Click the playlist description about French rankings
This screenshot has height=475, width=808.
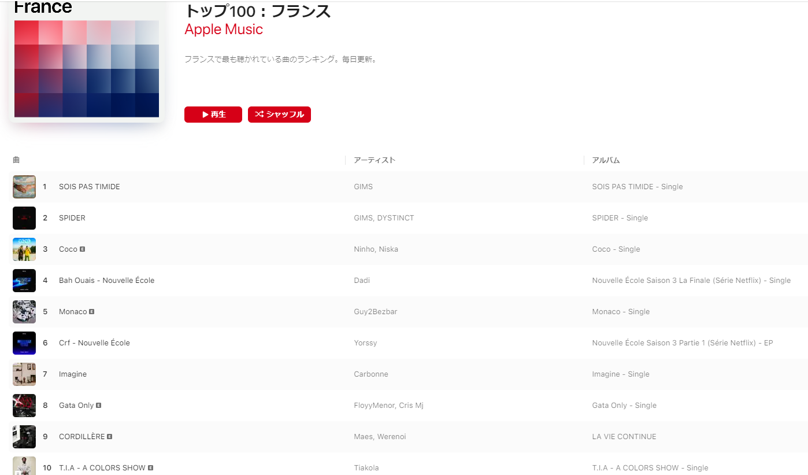click(x=281, y=59)
